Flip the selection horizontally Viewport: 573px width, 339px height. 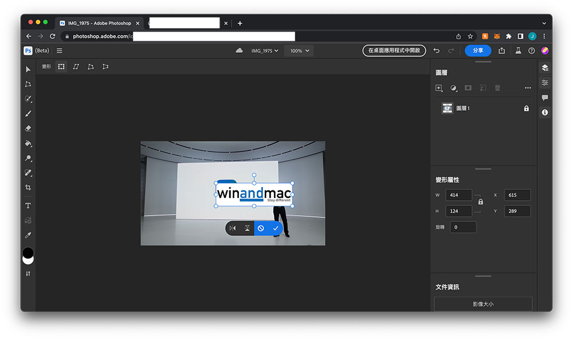pyautogui.click(x=233, y=228)
